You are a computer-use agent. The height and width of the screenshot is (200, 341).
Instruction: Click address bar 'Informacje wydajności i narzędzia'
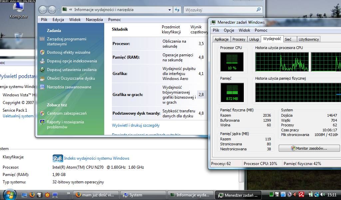[104, 10]
